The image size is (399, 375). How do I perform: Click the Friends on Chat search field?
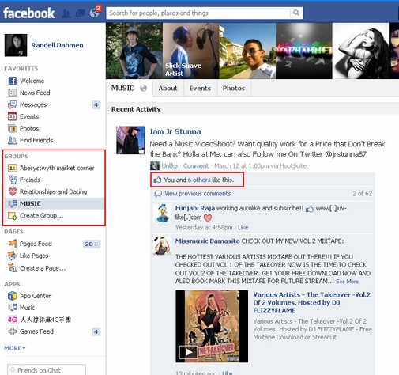47,370
